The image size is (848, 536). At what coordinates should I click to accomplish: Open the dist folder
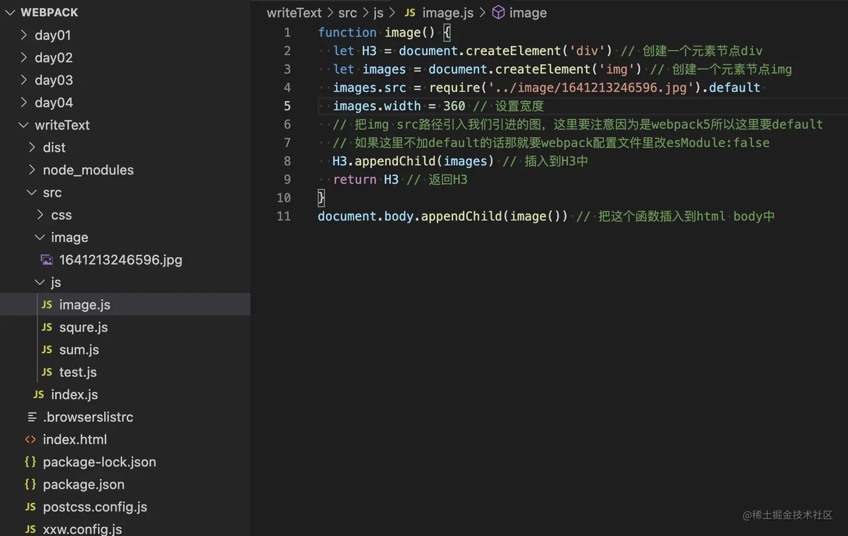pos(54,147)
